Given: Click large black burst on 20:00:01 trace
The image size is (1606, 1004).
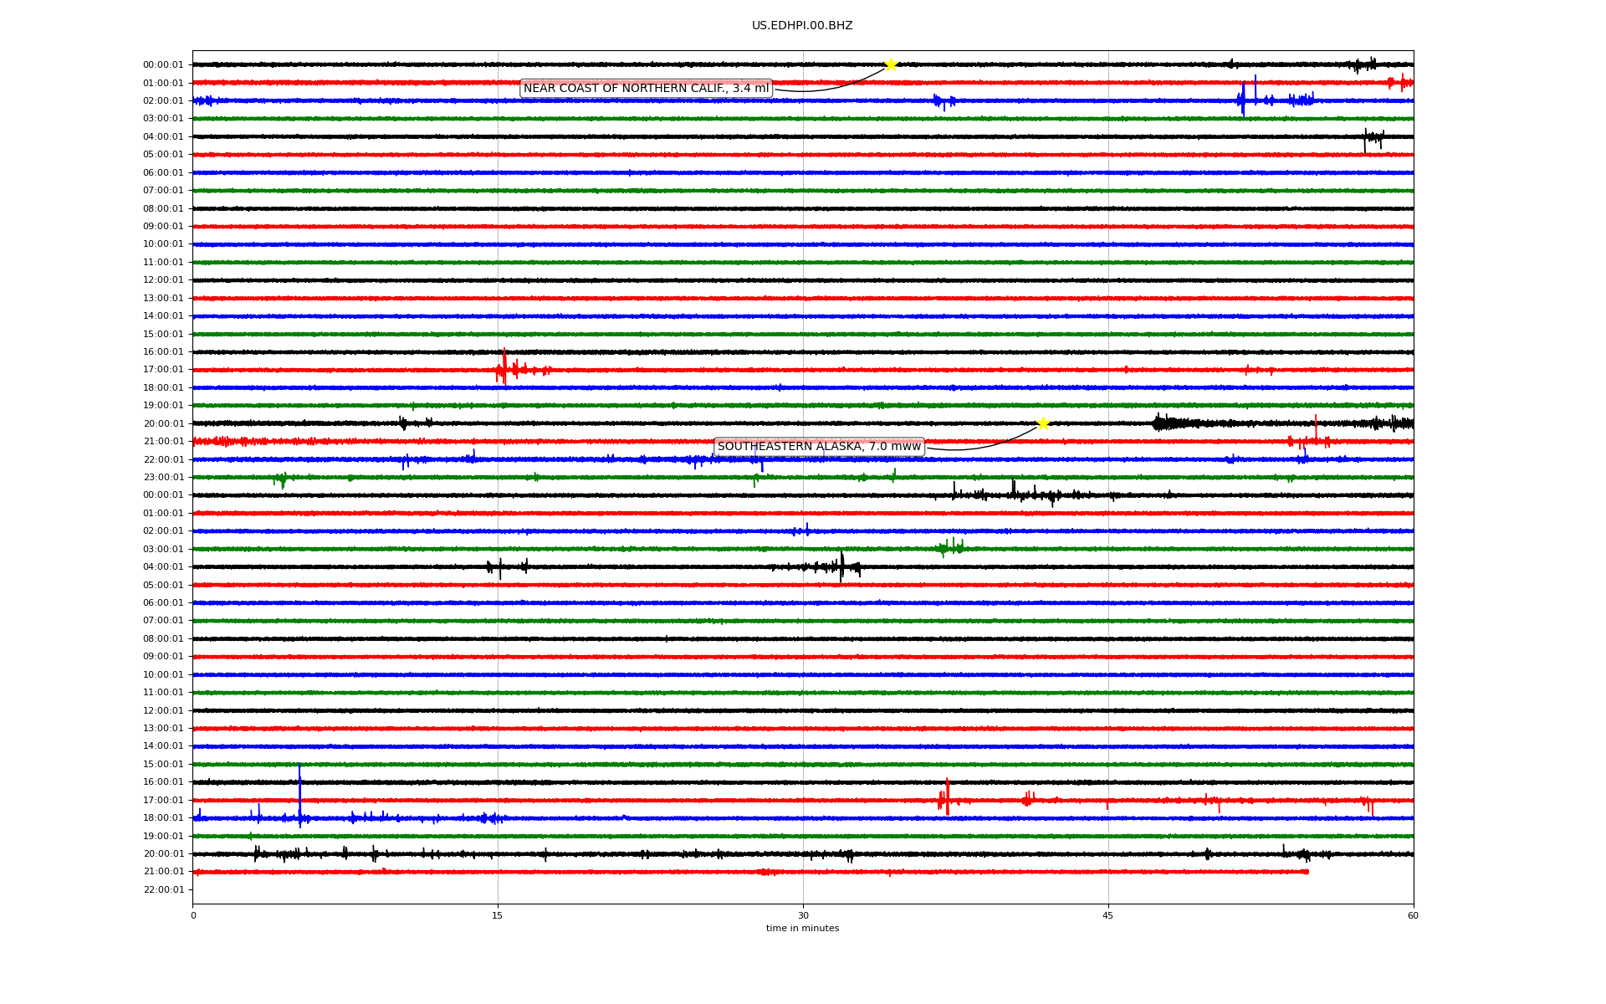Looking at the screenshot, I should [x=1164, y=423].
